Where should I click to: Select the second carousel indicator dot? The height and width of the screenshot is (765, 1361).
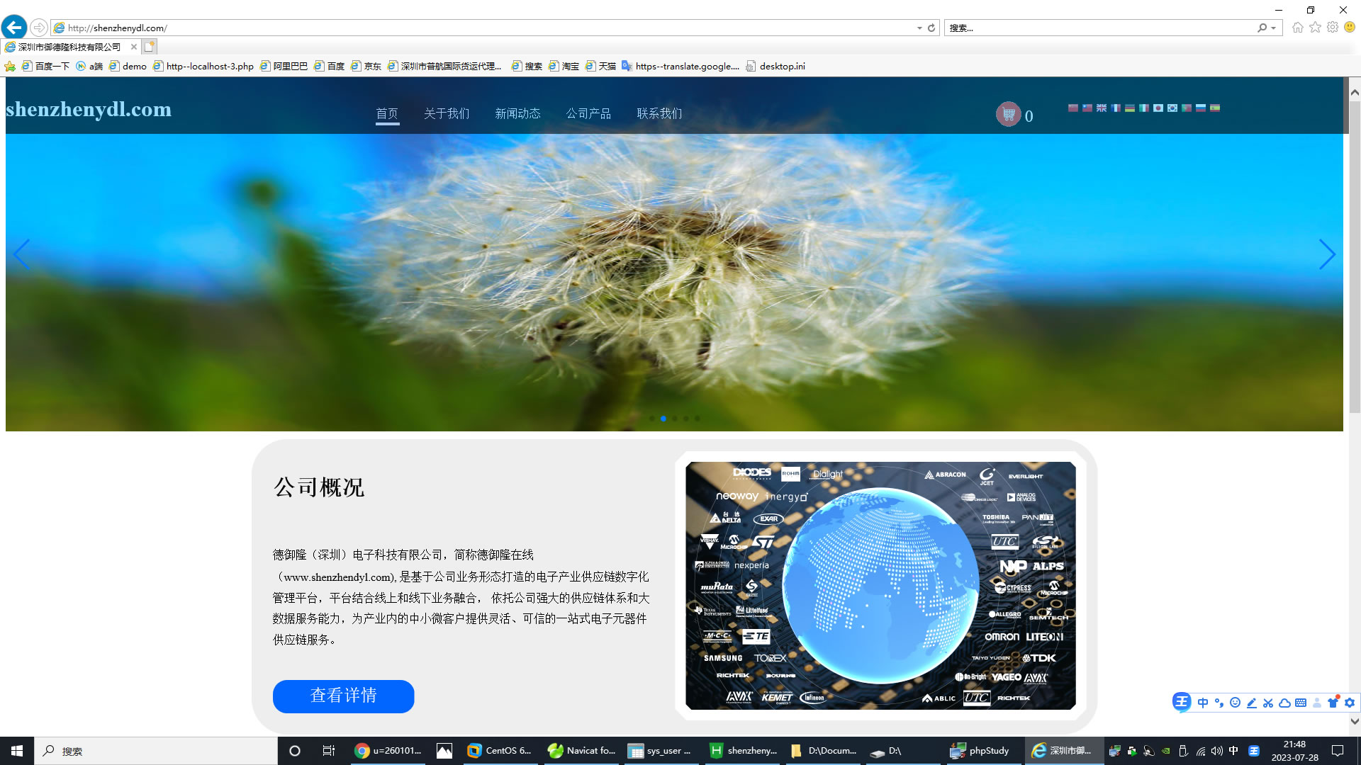pyautogui.click(x=663, y=419)
